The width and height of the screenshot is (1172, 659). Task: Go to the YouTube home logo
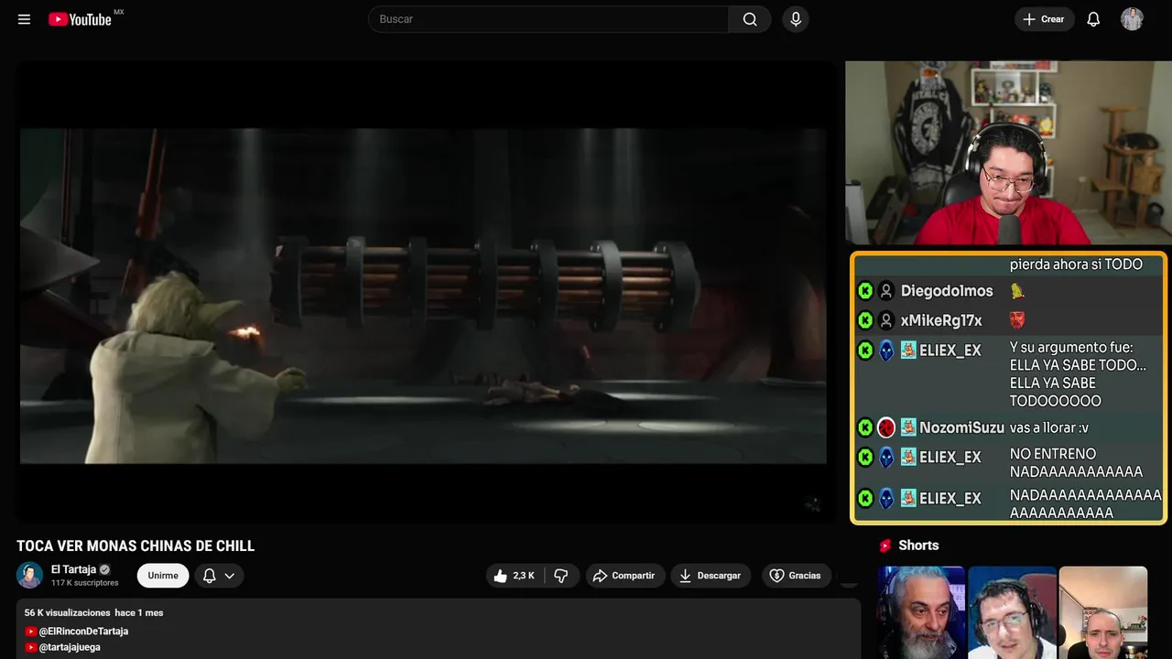pos(80,19)
